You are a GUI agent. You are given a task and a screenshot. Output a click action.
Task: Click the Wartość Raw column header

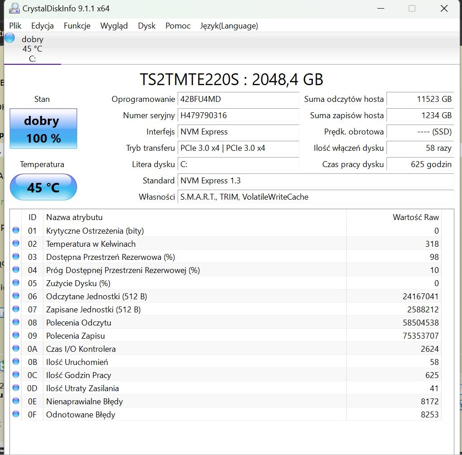394,217
